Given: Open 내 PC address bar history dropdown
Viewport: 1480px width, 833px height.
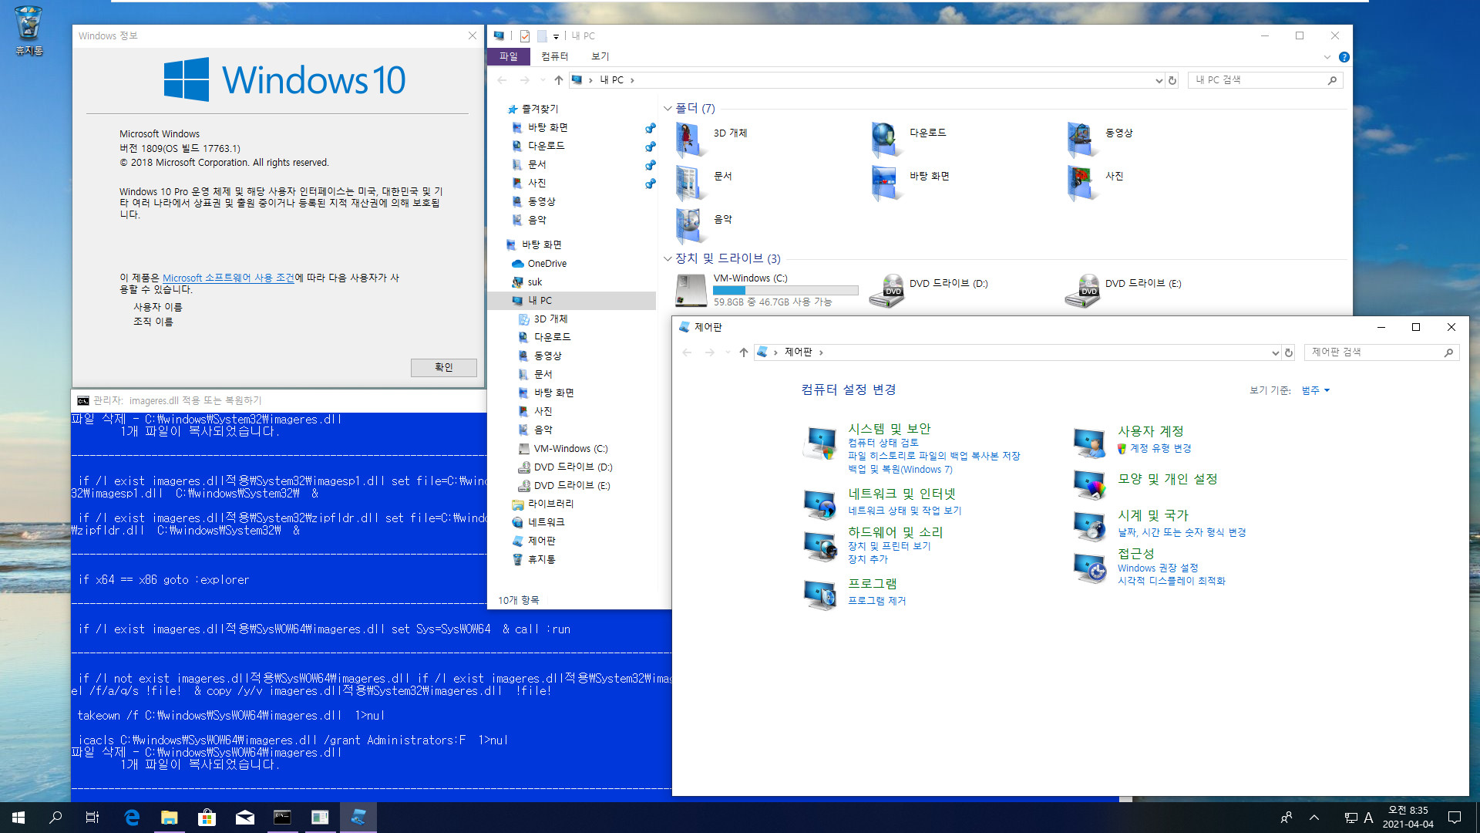Looking at the screenshot, I should (1158, 80).
